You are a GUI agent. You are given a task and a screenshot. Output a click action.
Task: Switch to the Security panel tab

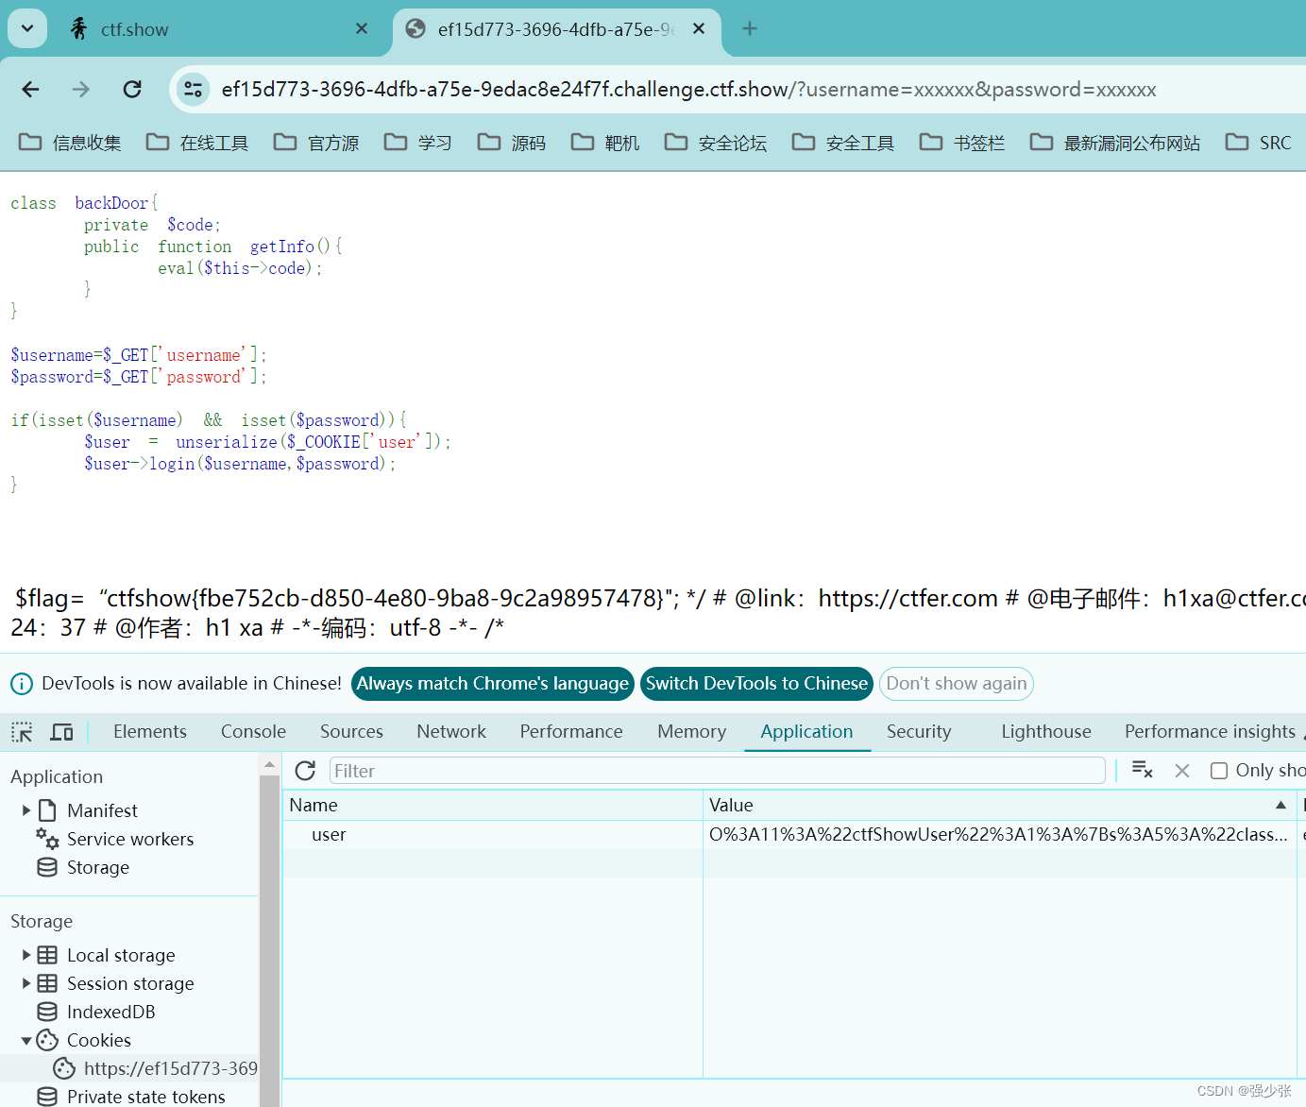coord(919,732)
